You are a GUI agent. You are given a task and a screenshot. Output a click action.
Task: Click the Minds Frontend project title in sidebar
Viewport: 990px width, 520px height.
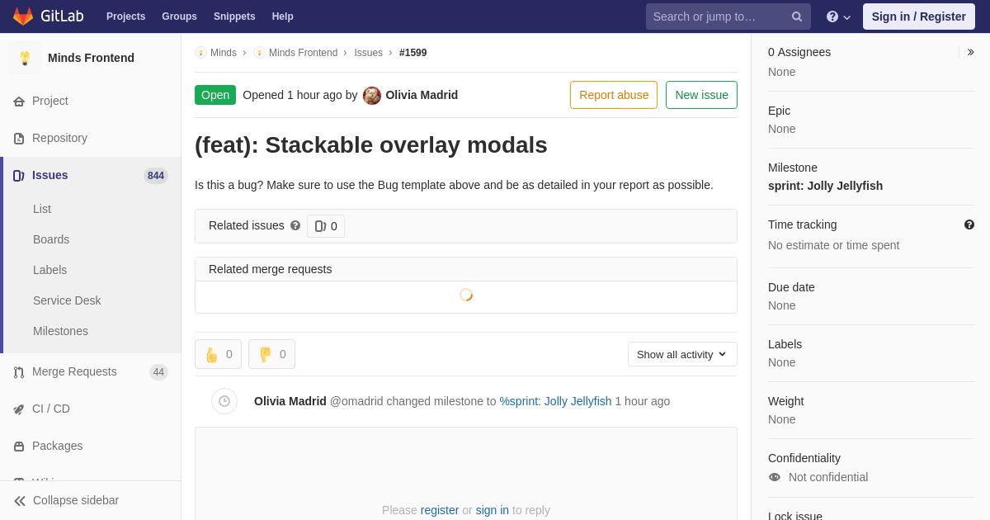coord(91,58)
